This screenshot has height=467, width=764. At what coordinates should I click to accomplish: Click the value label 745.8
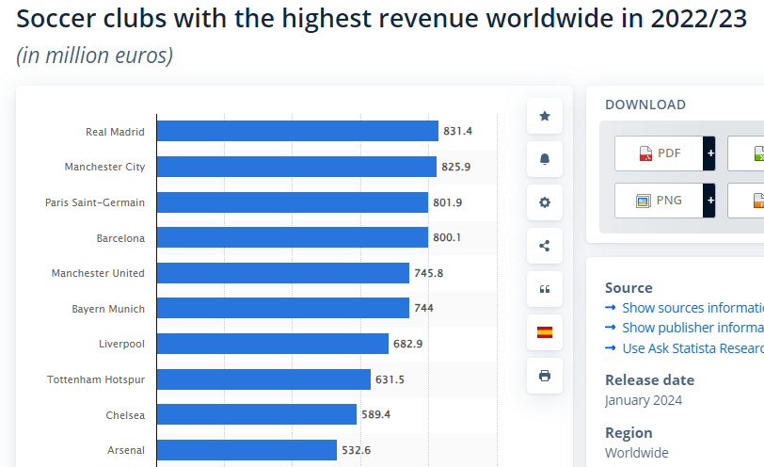(x=429, y=273)
